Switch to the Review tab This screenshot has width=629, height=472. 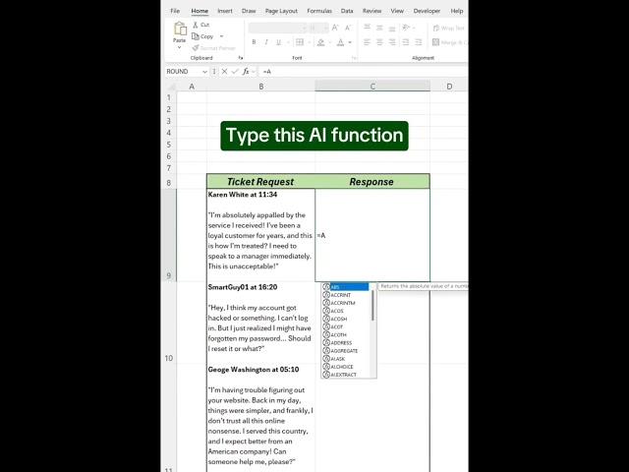click(x=372, y=11)
